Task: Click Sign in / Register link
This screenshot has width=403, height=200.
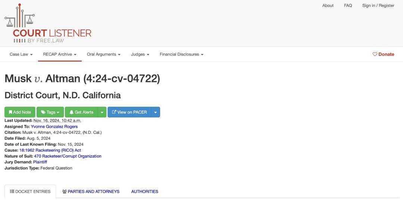Action: coord(378,5)
